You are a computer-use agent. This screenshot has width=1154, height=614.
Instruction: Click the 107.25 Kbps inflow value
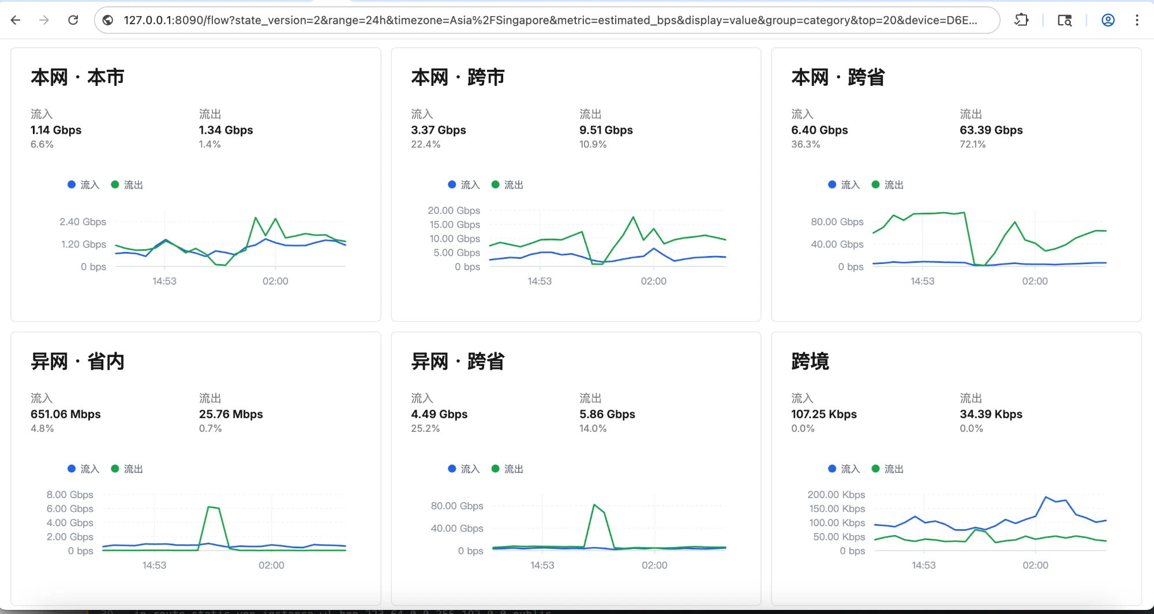pos(824,415)
